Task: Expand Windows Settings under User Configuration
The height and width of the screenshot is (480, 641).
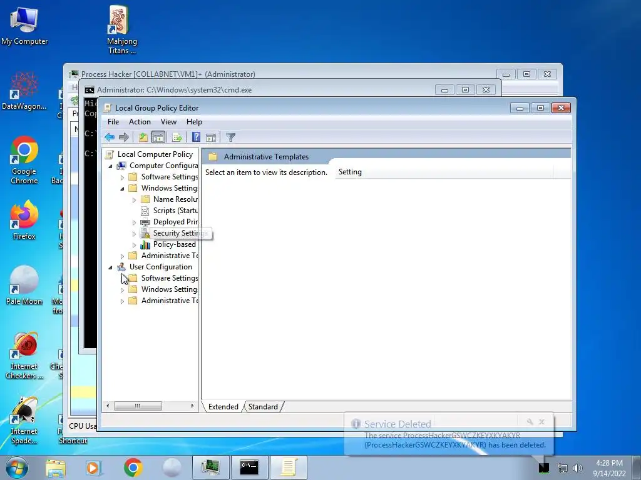Action: click(122, 290)
